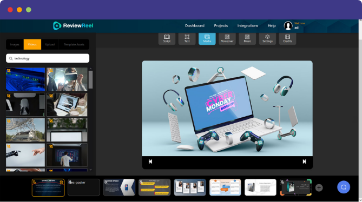Screen dimensions: 362x202
Task: Switch to the Upload tab
Action: tap(50, 44)
